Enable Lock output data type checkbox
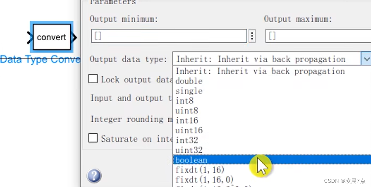371x187 pixels. (93, 79)
